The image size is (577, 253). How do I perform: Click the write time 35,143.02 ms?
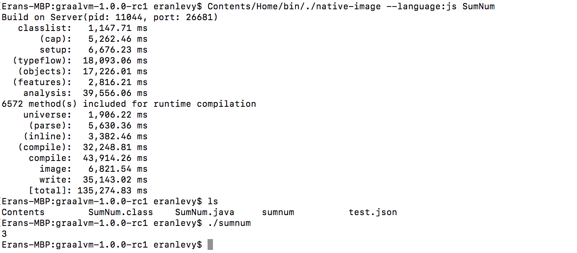(115, 179)
